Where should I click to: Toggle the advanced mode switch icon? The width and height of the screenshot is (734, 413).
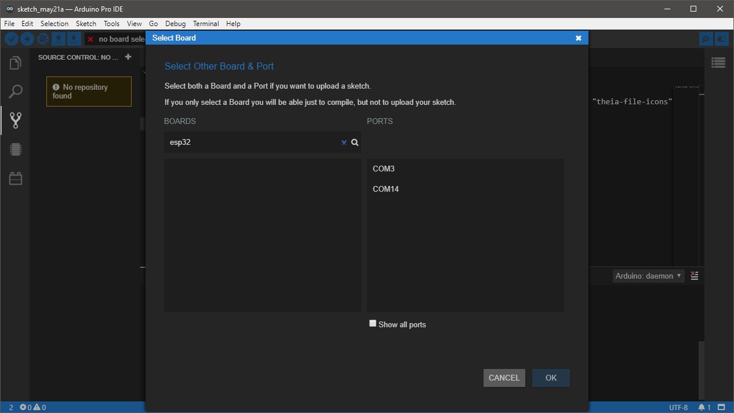(x=721, y=39)
